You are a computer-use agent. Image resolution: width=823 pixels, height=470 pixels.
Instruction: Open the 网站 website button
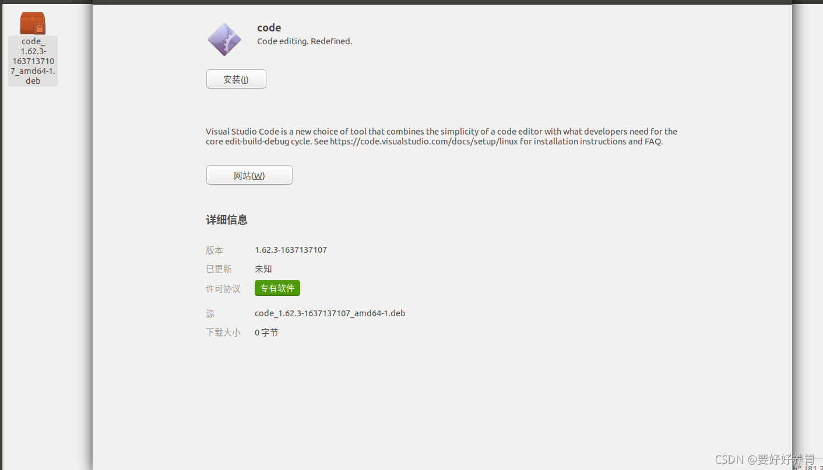(249, 175)
